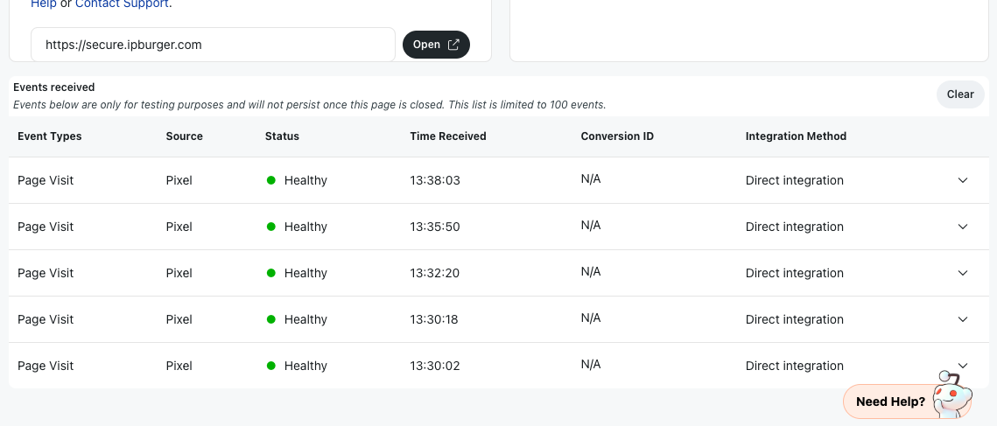
Task: Open the Need Help? chat bubble
Action: [890, 402]
